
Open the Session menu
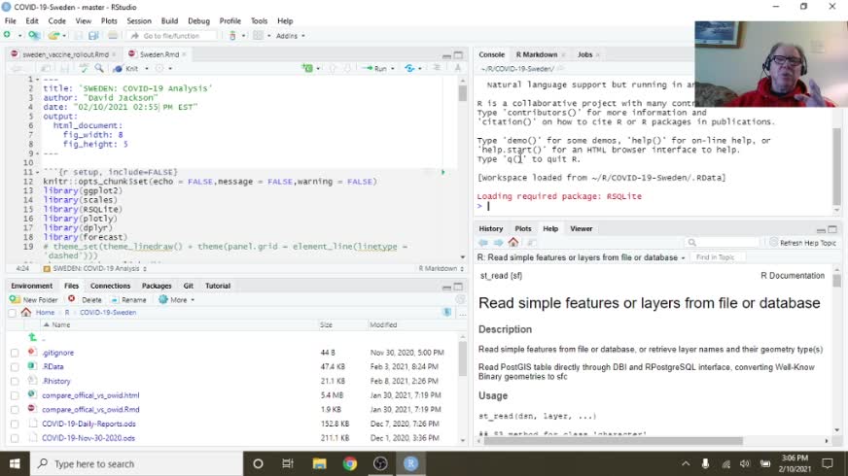click(x=139, y=20)
